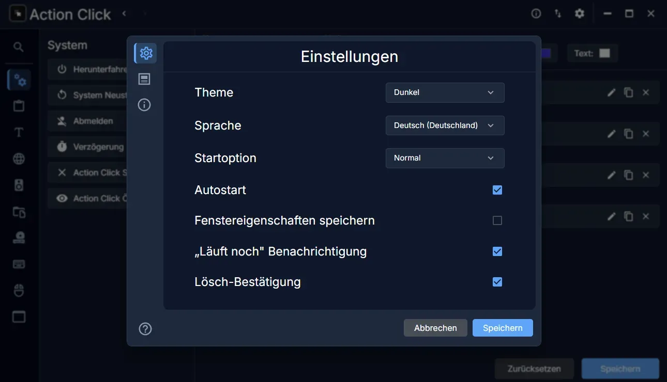Click the Startoption label text
The width and height of the screenshot is (667, 382).
[225, 158]
